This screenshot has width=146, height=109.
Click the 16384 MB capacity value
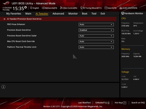(137, 57)
